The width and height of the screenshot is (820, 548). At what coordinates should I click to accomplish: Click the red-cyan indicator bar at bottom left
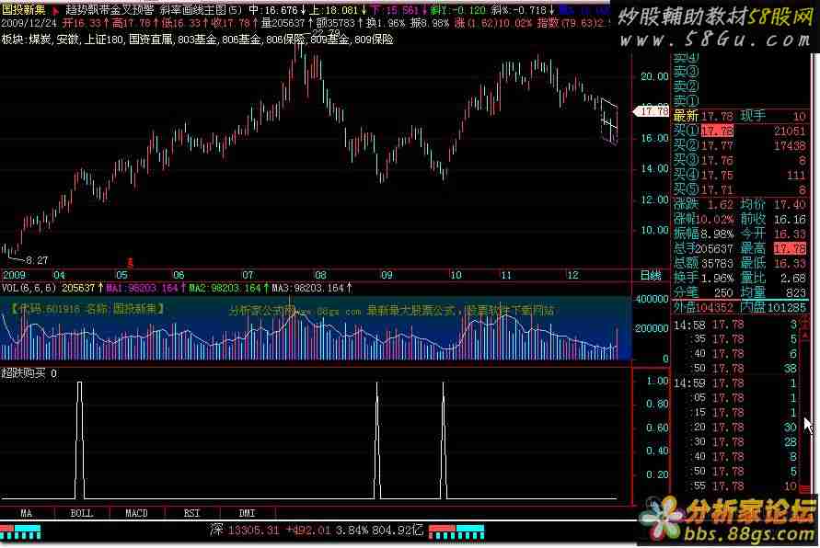[20, 532]
